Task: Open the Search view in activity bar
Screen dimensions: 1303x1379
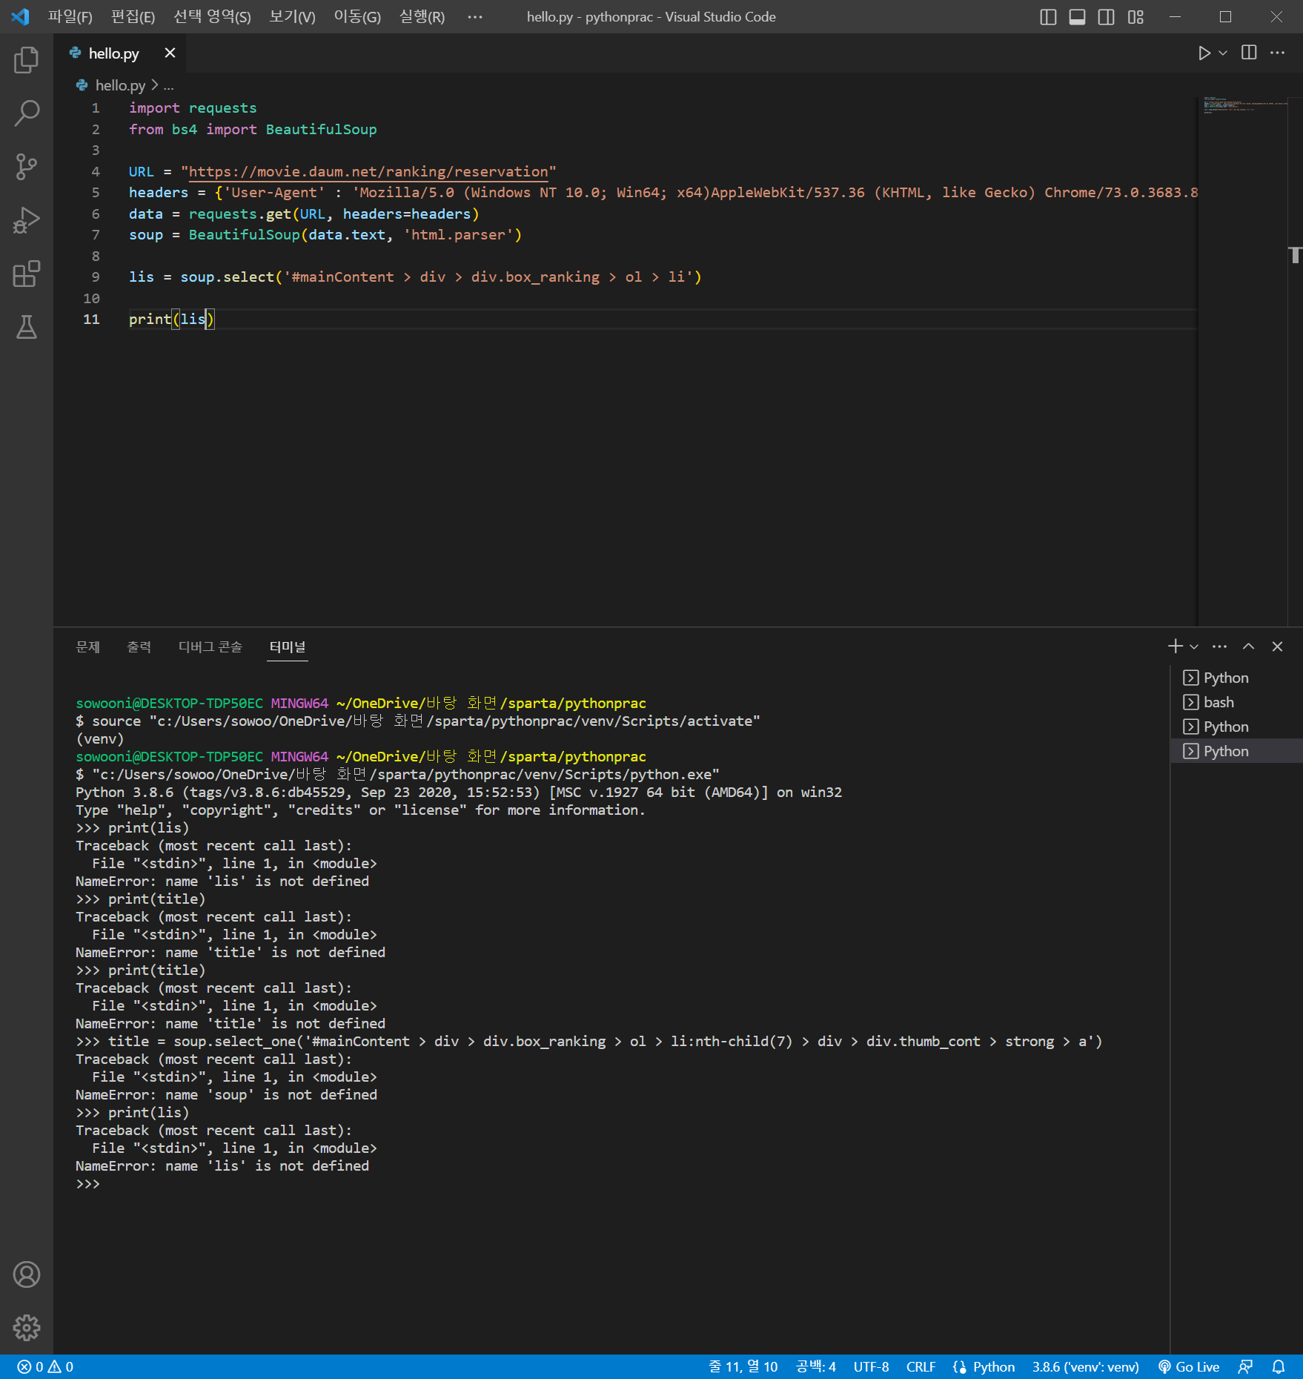Action: [x=27, y=113]
